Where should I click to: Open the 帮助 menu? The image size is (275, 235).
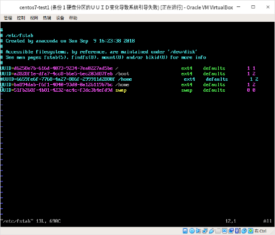pyautogui.click(x=73, y=18)
